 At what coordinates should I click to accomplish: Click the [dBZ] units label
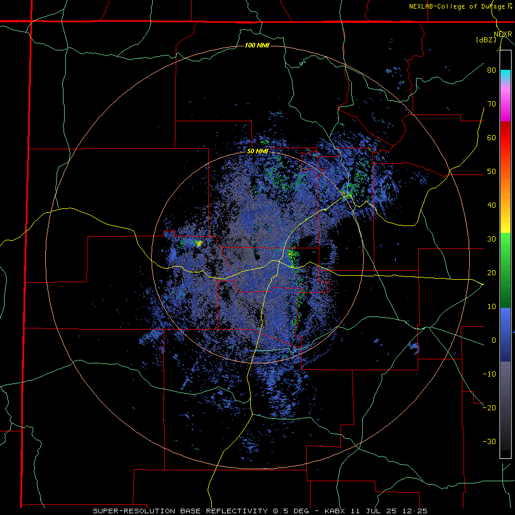point(486,39)
